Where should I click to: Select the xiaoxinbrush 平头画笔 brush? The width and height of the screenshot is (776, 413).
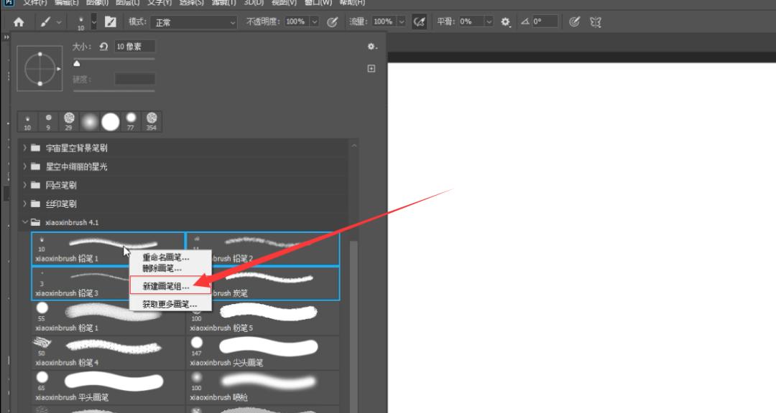click(108, 387)
